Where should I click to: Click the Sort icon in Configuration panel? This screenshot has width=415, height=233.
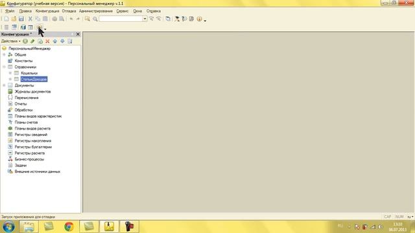click(69, 41)
